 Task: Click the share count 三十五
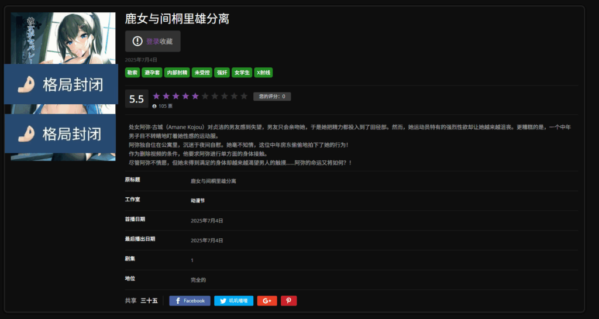149,301
